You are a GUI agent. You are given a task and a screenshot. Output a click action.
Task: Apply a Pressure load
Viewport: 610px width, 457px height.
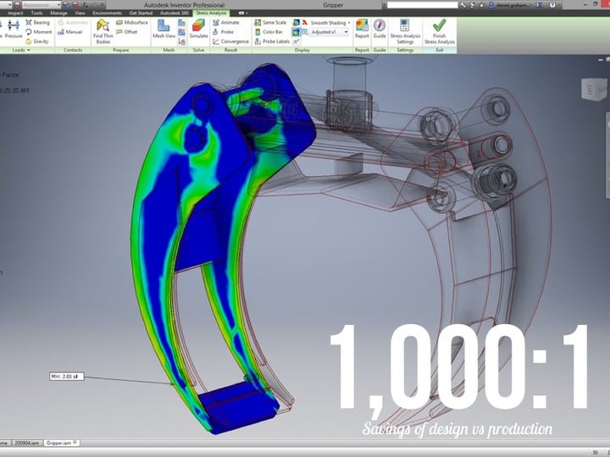click(x=14, y=30)
